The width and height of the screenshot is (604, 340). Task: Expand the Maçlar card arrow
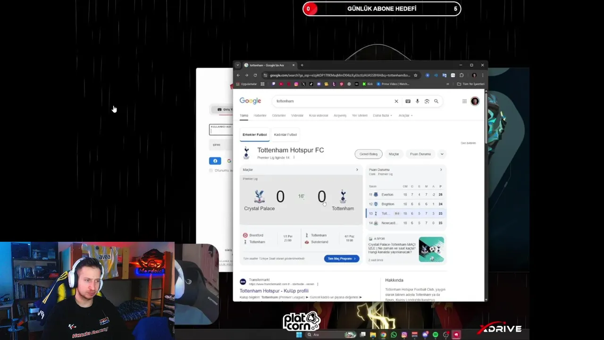point(357,170)
